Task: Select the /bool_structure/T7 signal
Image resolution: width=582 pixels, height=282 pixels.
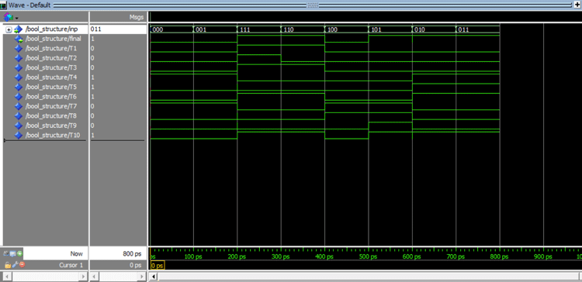Action: pyautogui.click(x=51, y=106)
